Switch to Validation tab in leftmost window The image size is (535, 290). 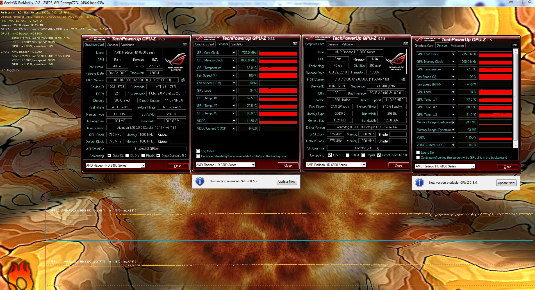click(x=128, y=45)
